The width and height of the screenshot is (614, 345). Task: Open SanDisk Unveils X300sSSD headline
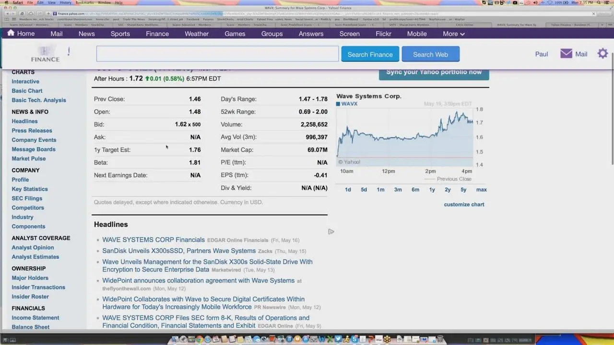179,251
